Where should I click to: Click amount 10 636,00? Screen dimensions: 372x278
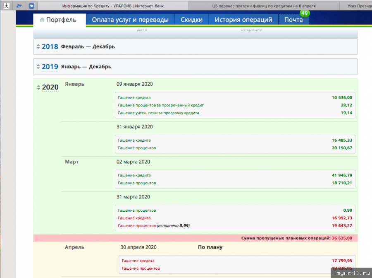(x=342, y=97)
